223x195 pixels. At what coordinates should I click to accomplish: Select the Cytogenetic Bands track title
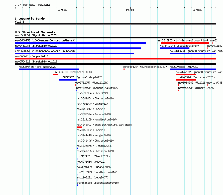point(30,19)
